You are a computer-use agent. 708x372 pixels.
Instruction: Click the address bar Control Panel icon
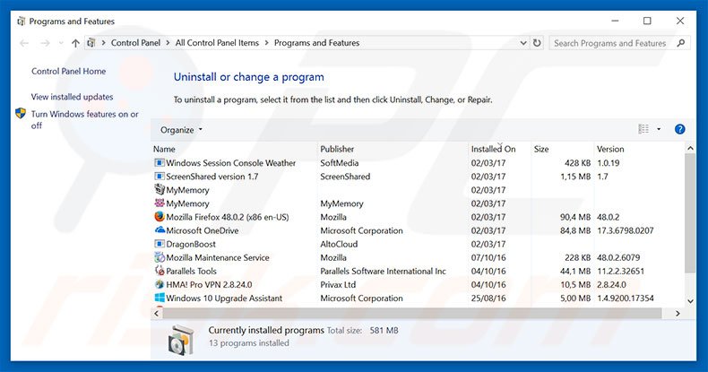coord(91,43)
